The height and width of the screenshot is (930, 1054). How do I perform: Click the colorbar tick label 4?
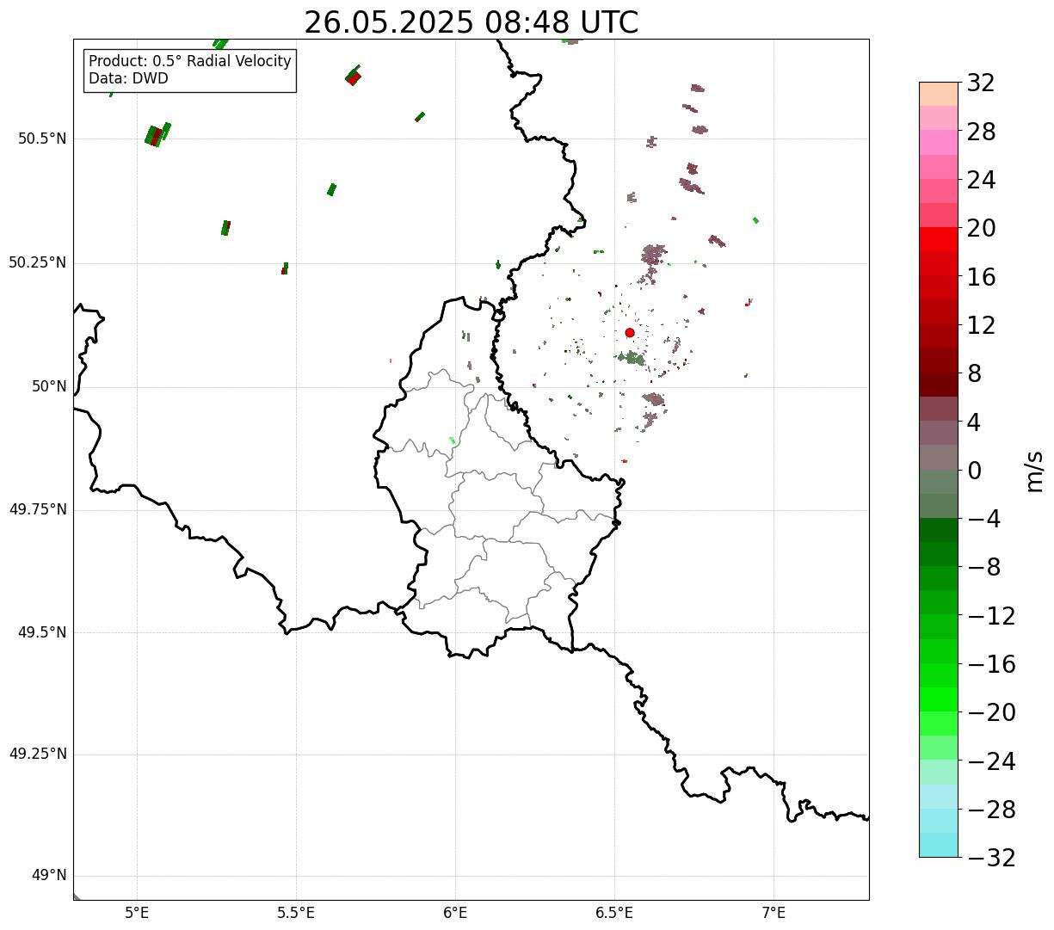(x=974, y=422)
